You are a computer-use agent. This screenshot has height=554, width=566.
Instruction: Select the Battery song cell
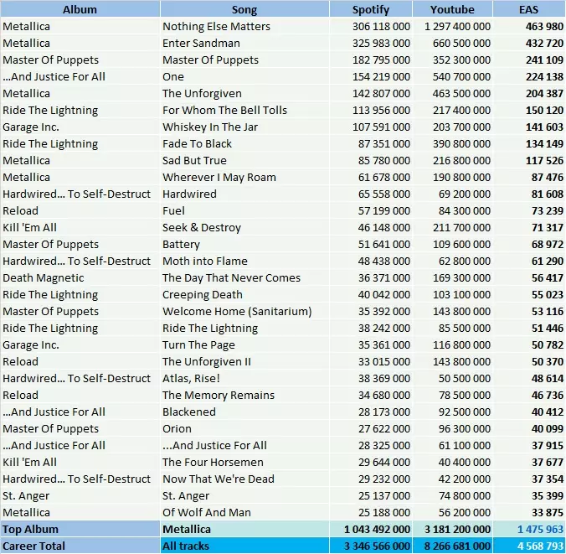click(x=244, y=244)
